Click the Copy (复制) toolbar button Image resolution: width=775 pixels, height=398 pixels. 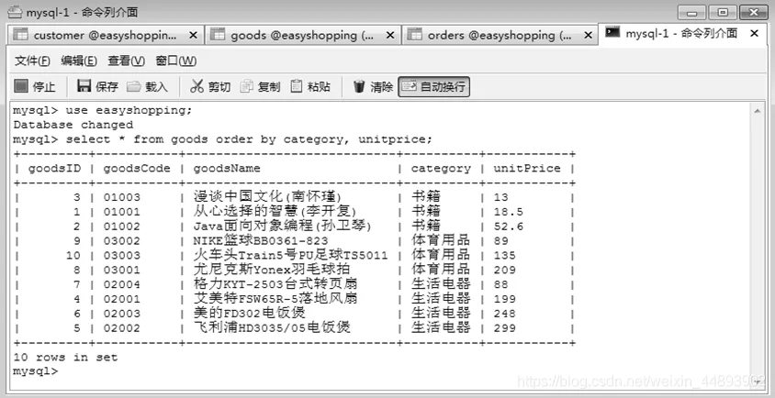260,87
